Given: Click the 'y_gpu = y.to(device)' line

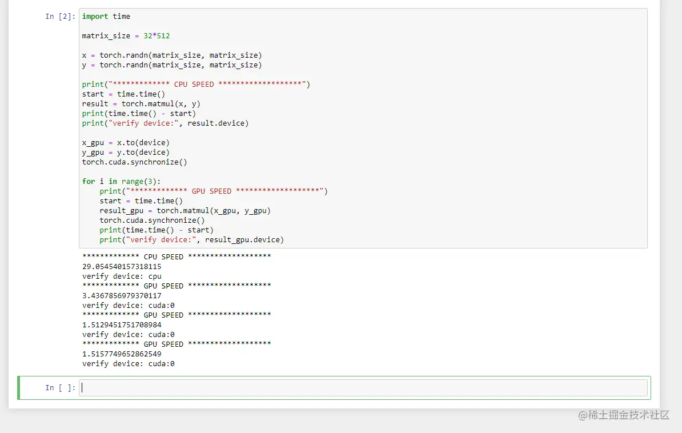Looking at the screenshot, I should pyautogui.click(x=126, y=153).
